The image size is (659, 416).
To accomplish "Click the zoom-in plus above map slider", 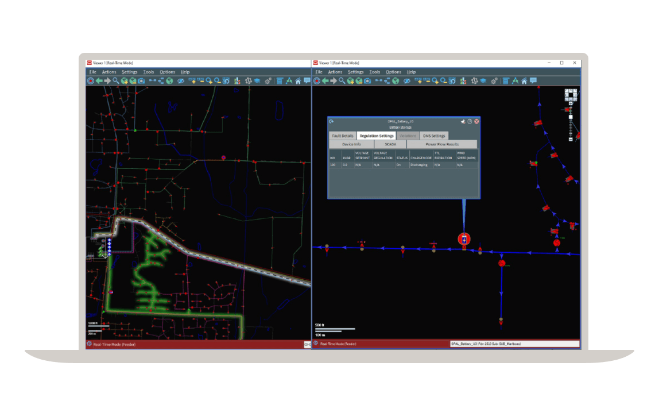I will 571,103.
